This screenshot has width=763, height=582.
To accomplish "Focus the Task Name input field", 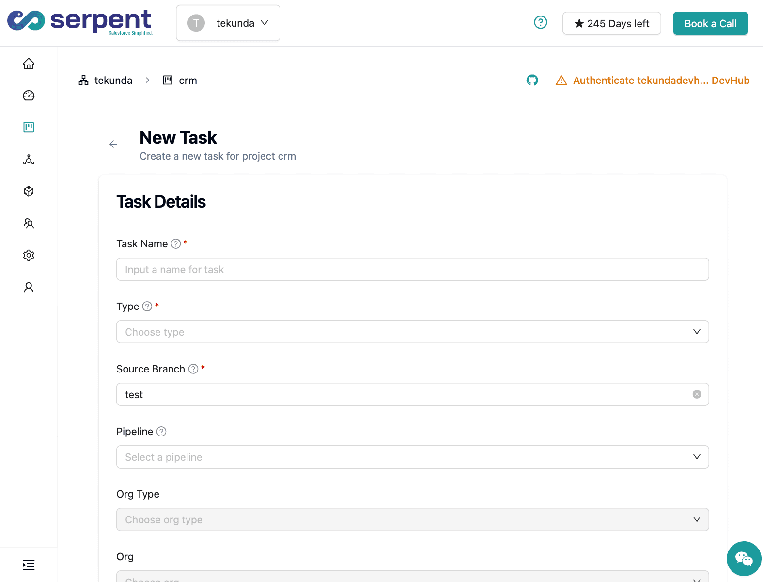I will click(412, 269).
